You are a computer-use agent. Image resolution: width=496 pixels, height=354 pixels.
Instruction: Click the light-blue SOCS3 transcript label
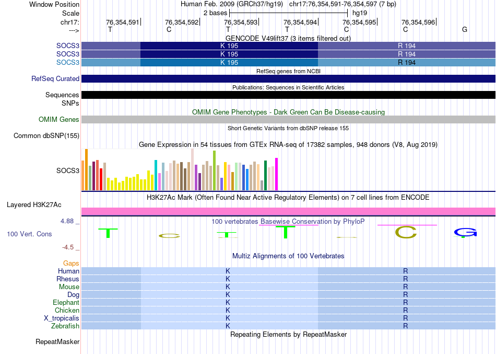[68, 62]
